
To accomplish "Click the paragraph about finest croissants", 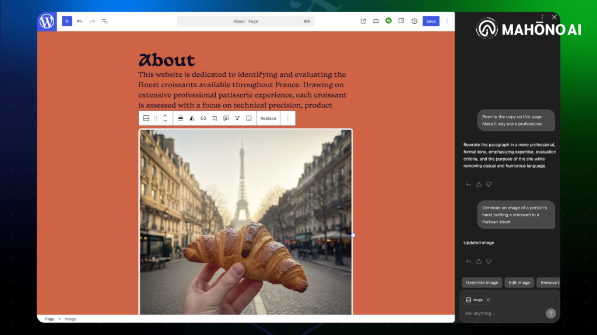I will (243, 90).
